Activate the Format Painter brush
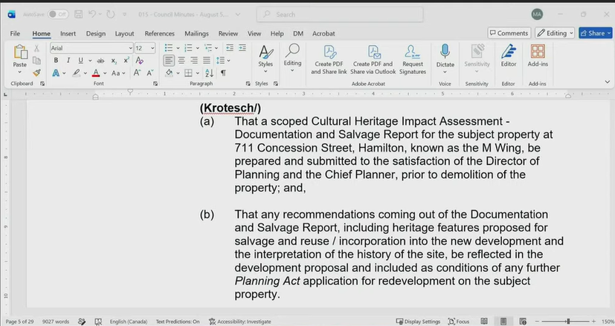This screenshot has height=326, width=615. [x=36, y=73]
